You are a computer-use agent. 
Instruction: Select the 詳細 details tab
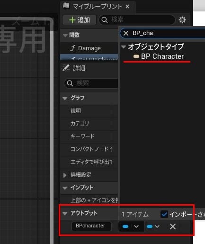tap(79, 68)
